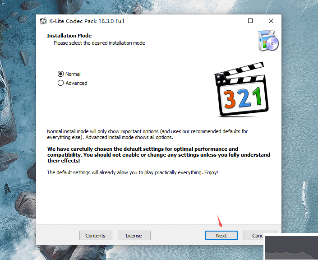318x260 pixels.
Task: Click the 'Normal install mode will only show' paragraph
Action: [147, 135]
